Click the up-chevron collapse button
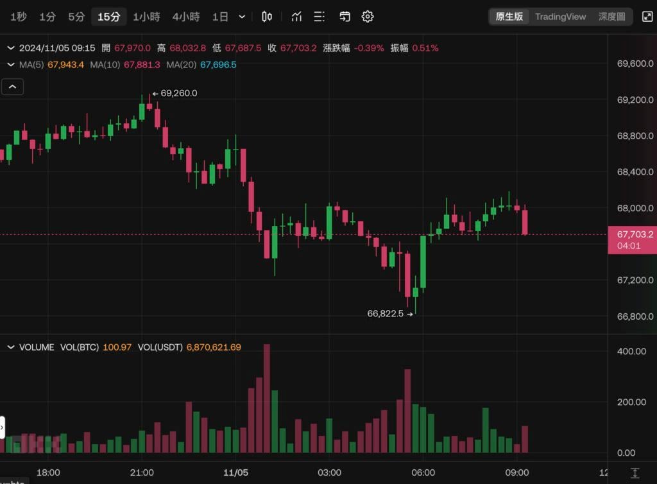Image resolution: width=657 pixels, height=484 pixels. click(13, 87)
